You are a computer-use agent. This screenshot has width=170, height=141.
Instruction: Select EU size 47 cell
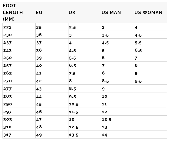point(39,119)
